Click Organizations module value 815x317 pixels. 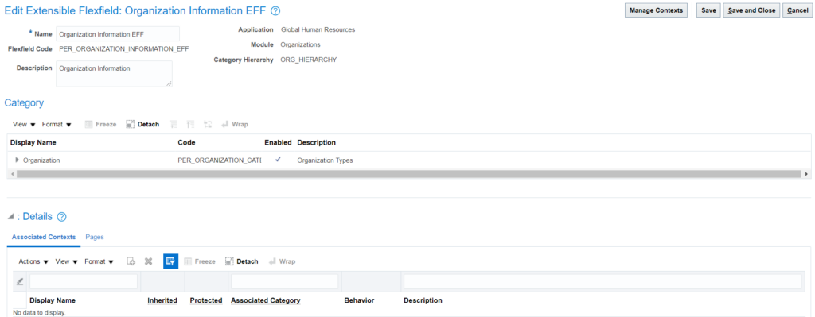300,44
